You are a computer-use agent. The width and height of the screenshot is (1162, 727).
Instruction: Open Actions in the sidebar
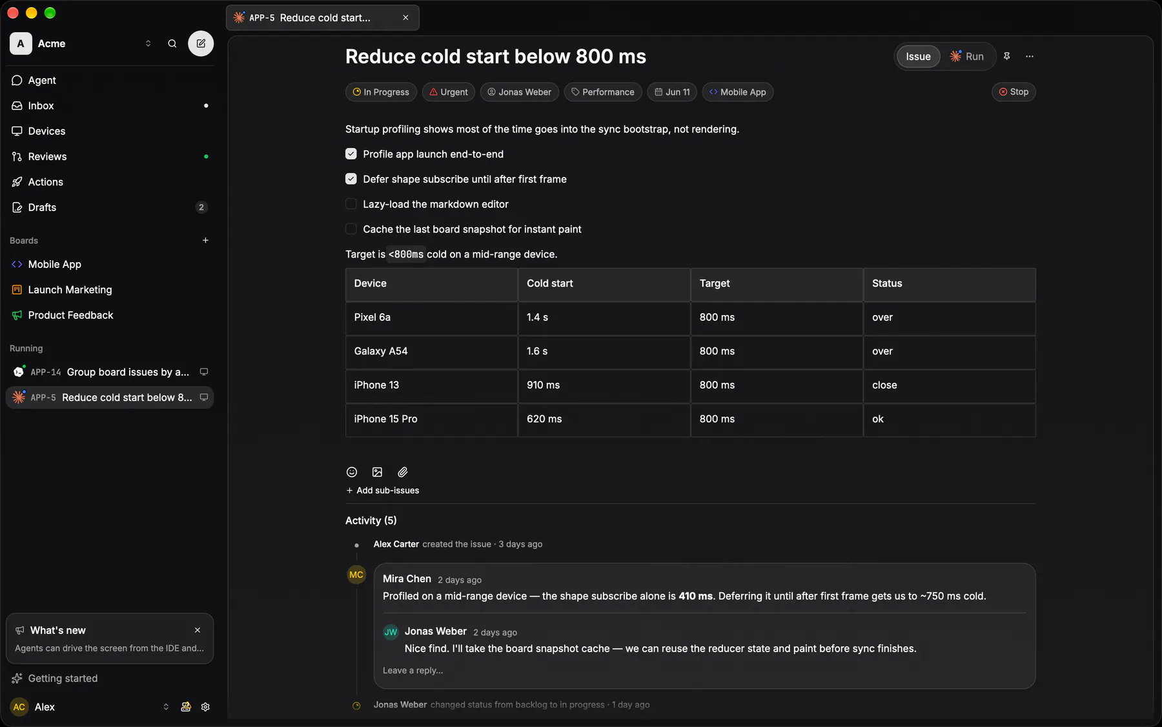110,182
